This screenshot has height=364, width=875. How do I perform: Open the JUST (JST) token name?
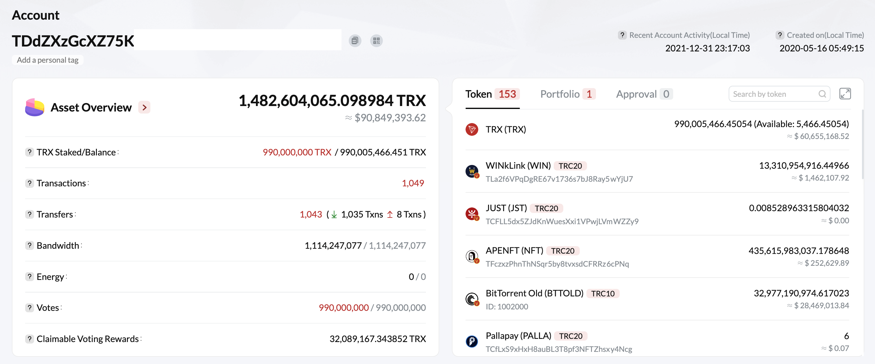click(506, 208)
